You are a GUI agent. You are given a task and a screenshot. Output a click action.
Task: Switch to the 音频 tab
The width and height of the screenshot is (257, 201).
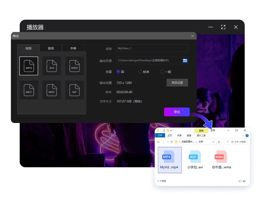51,48
